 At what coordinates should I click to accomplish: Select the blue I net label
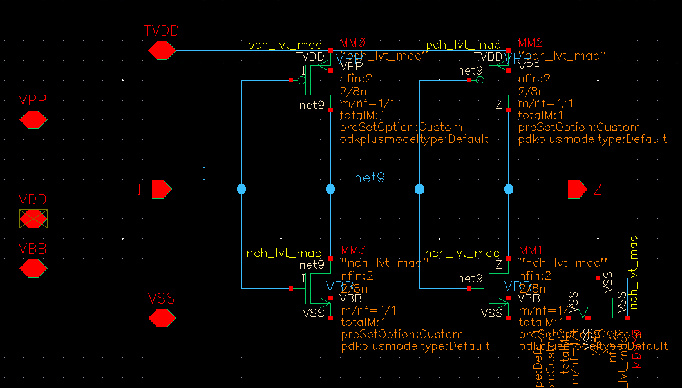click(204, 173)
